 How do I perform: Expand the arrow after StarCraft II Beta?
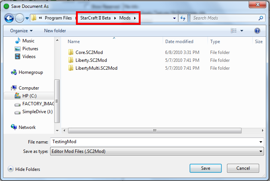click(x=115, y=18)
